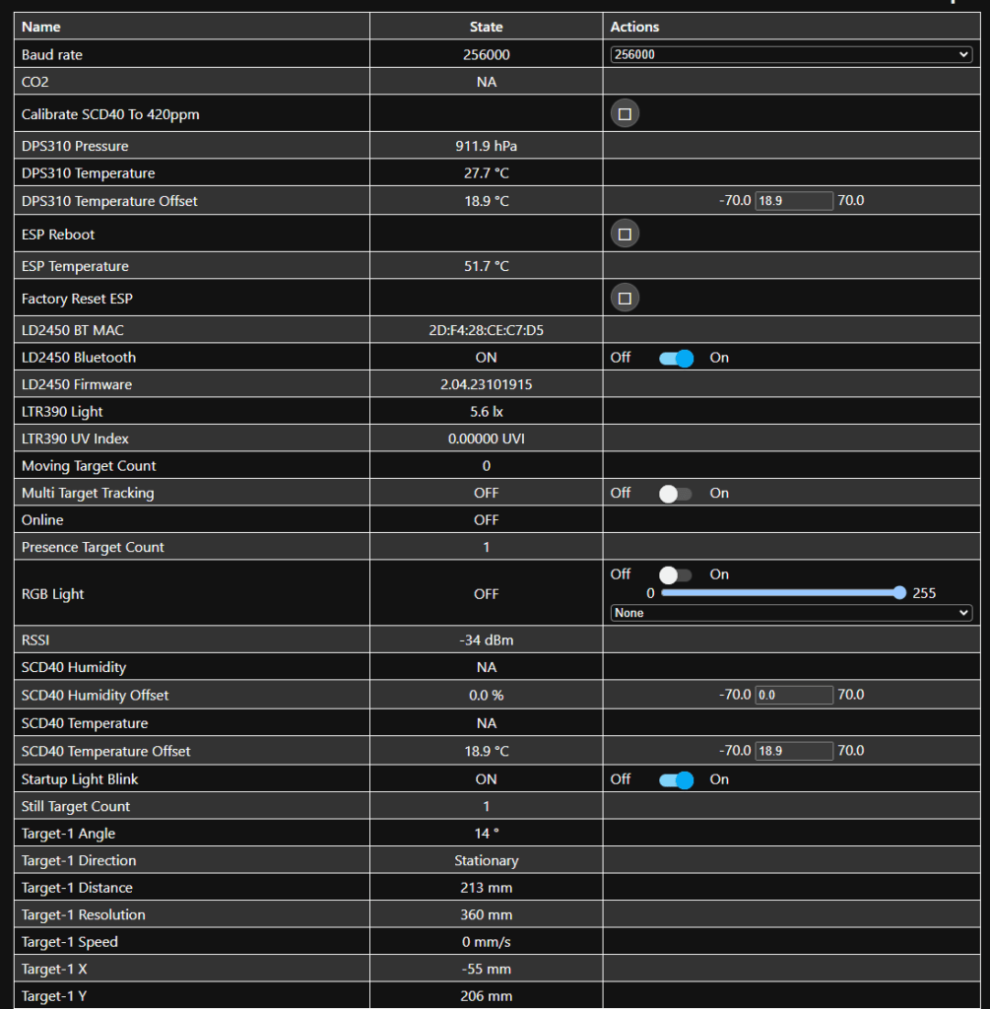Select the LD2450 BT MAC address value
Viewport: 990px width, 1009px height.
486,330
